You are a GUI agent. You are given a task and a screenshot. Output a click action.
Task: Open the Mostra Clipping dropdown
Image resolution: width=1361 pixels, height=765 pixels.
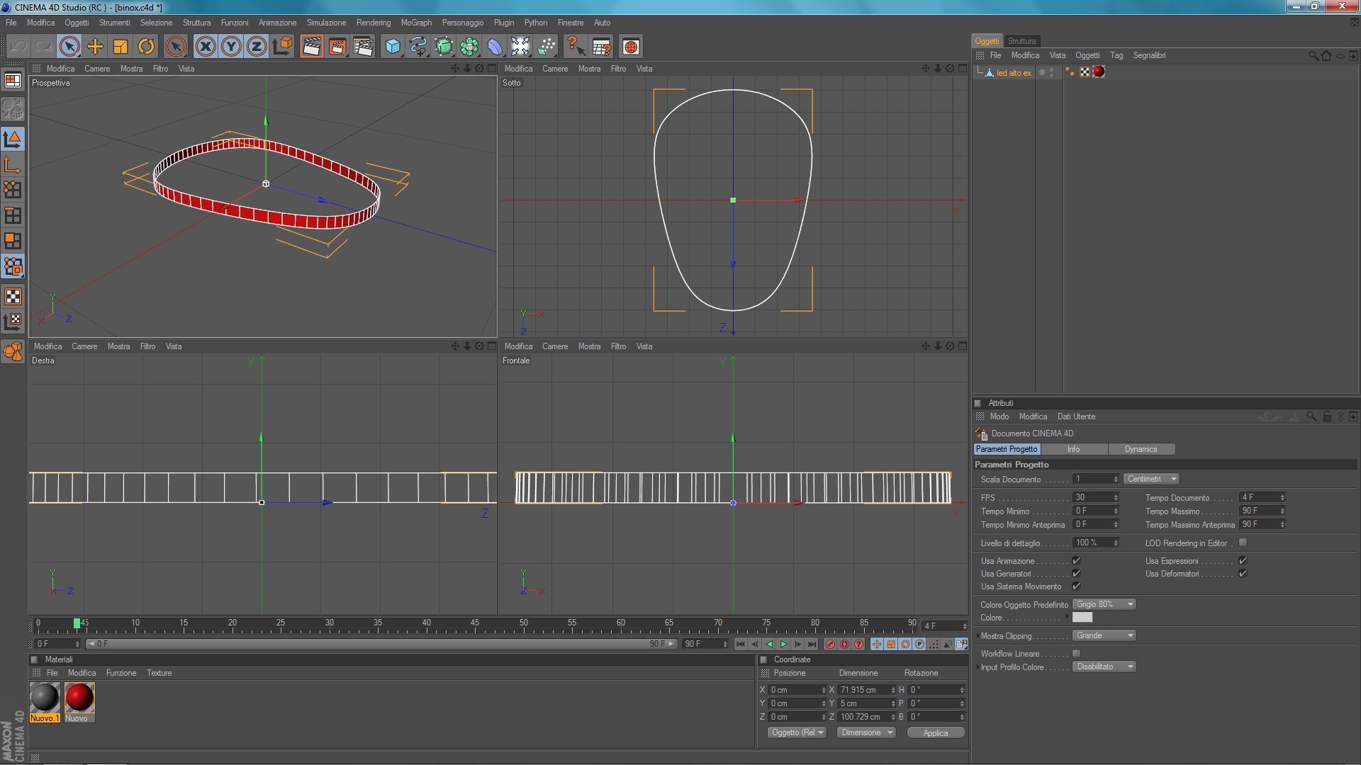pos(1104,635)
